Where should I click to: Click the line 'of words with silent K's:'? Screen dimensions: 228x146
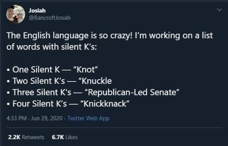pyautogui.click(x=52, y=47)
